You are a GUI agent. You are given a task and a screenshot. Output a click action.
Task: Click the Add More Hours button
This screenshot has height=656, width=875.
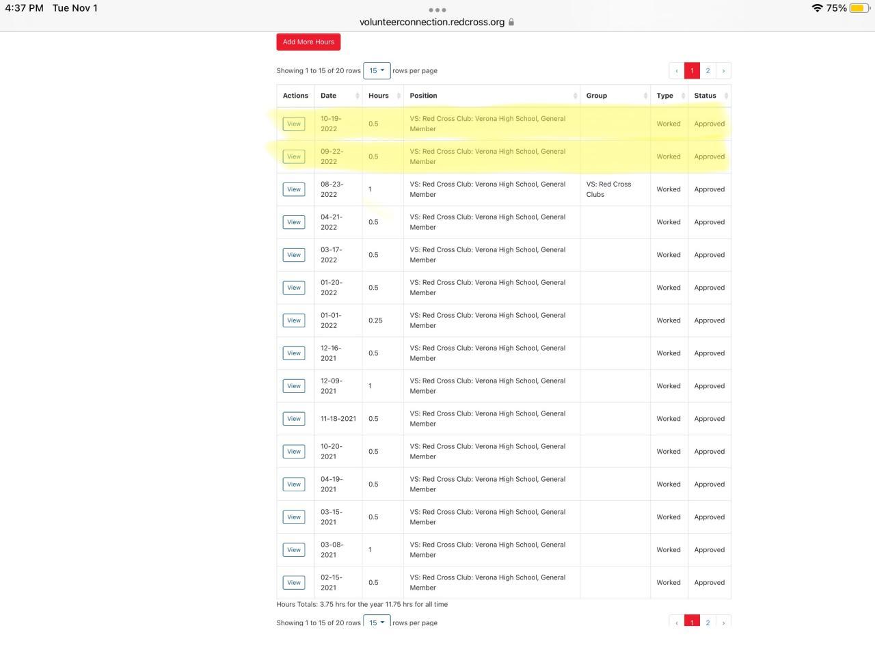tap(308, 42)
